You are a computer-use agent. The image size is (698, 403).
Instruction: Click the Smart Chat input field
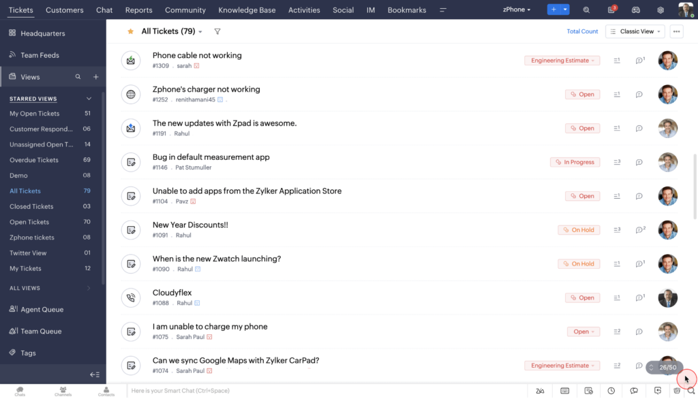pos(327,391)
